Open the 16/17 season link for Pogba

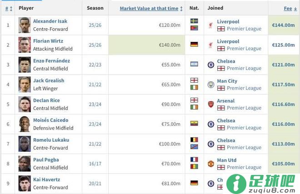pos(95,164)
